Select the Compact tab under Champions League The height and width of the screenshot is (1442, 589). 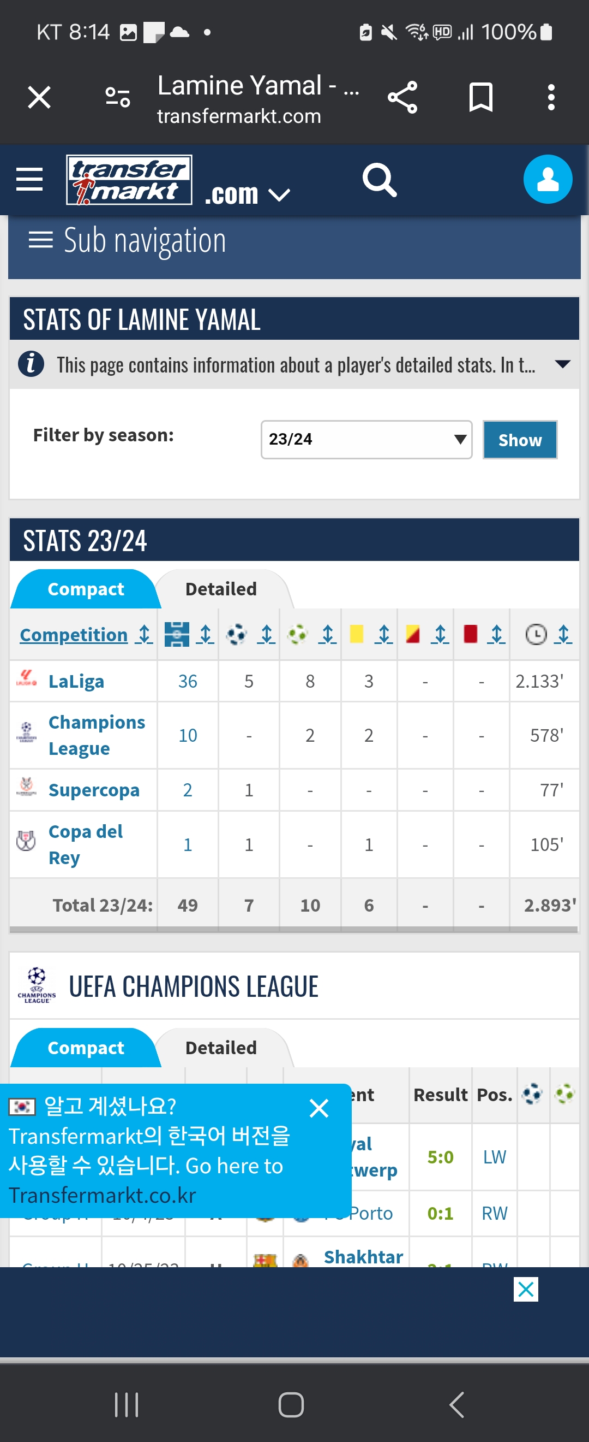click(86, 1048)
